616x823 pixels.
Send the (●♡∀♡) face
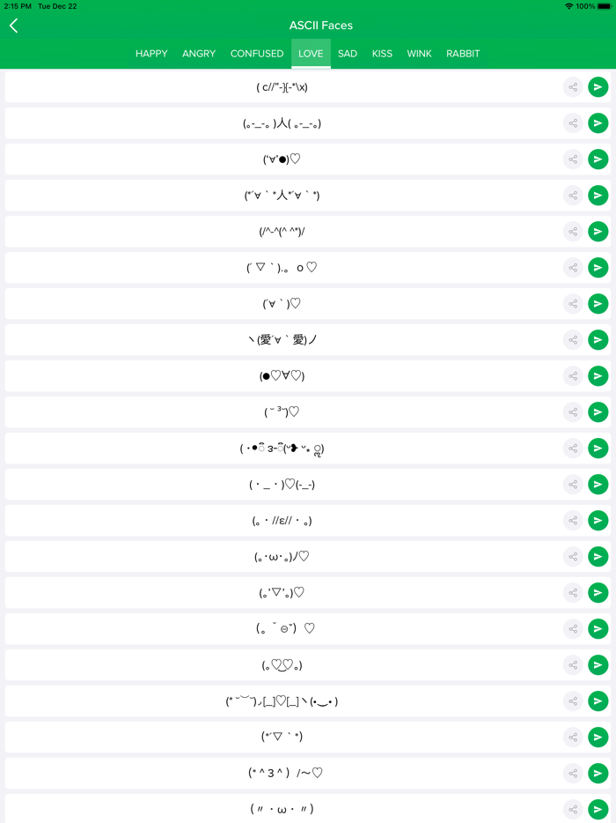pyautogui.click(x=598, y=376)
